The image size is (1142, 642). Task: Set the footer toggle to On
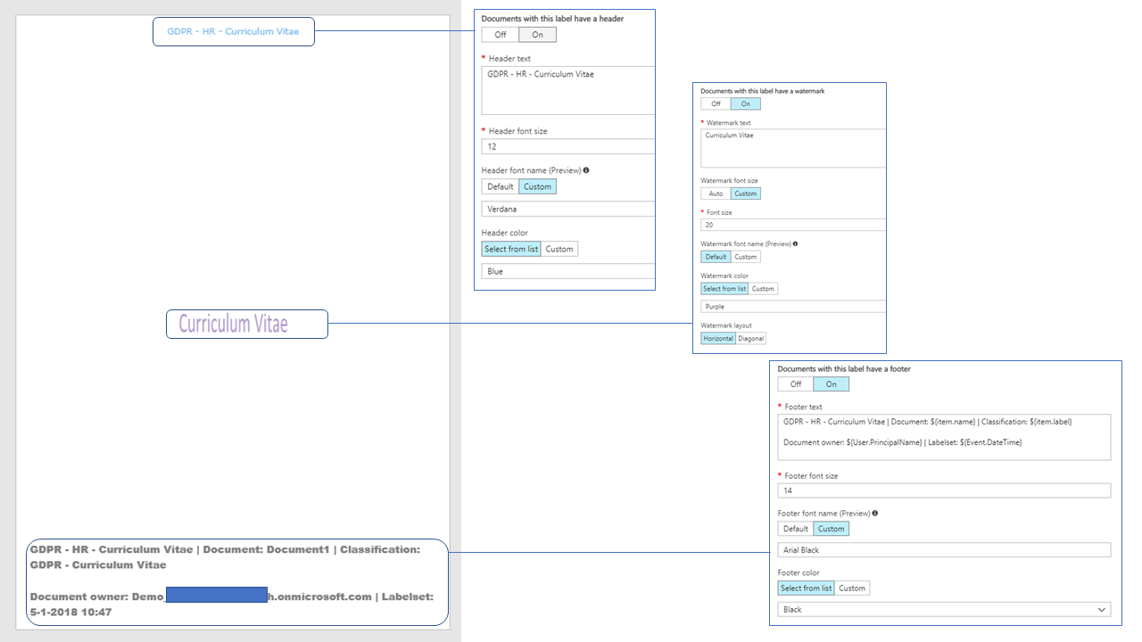[831, 384]
